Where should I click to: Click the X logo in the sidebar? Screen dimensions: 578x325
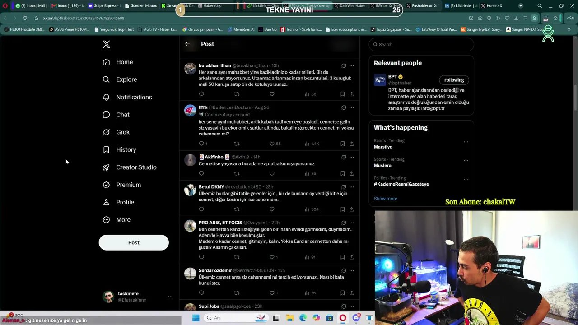point(107,44)
